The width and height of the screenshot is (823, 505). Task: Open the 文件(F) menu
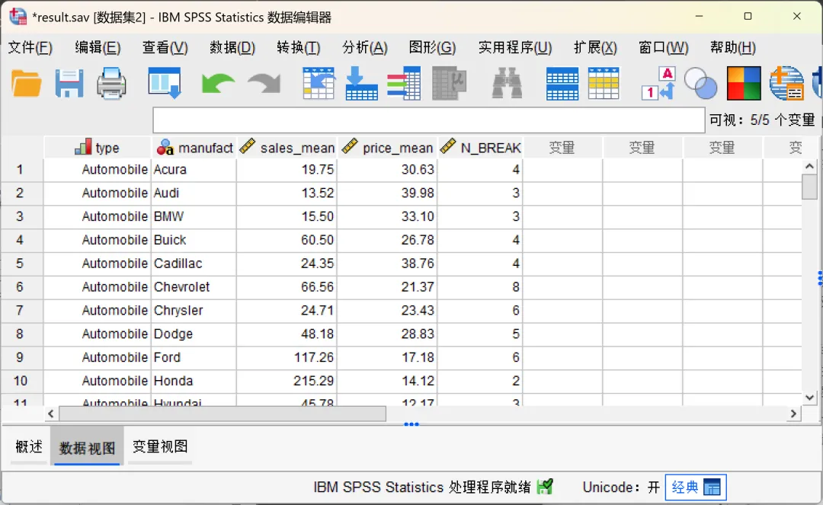(x=30, y=48)
